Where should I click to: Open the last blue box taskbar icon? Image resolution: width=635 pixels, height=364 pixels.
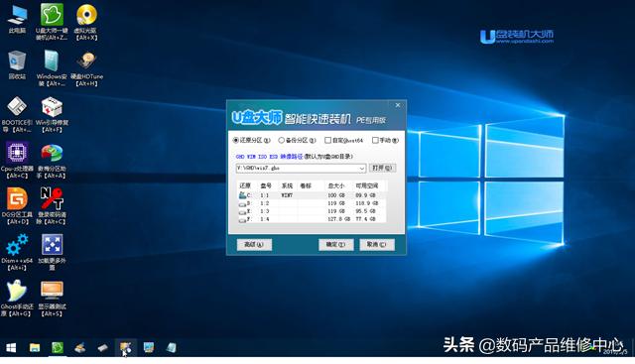point(172,348)
